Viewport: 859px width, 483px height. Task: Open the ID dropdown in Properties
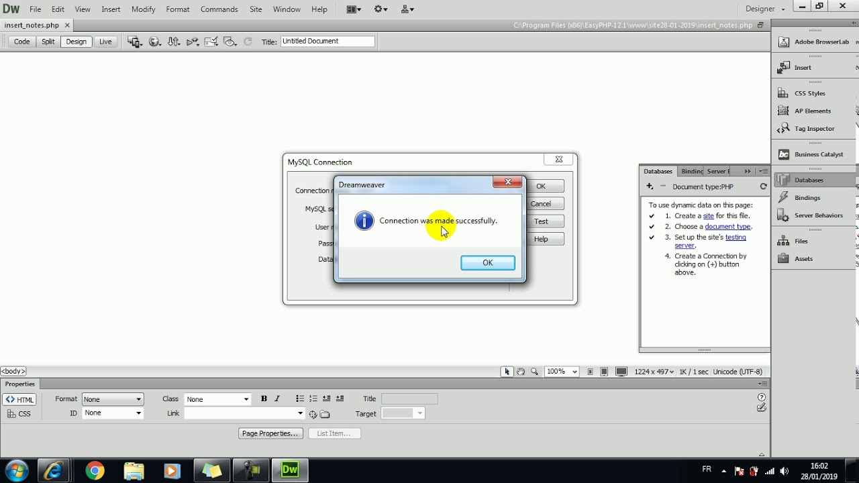pos(113,413)
